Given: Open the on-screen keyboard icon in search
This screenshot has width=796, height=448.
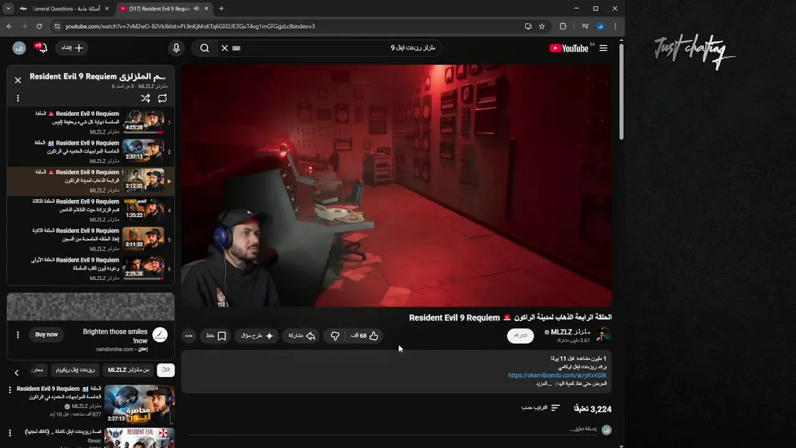Looking at the screenshot, I should 236,48.
